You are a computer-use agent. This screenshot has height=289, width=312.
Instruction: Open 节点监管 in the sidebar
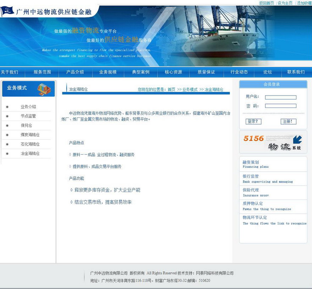pos(28,116)
